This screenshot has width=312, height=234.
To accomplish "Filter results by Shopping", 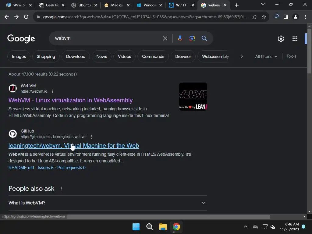I will pos(46,56).
